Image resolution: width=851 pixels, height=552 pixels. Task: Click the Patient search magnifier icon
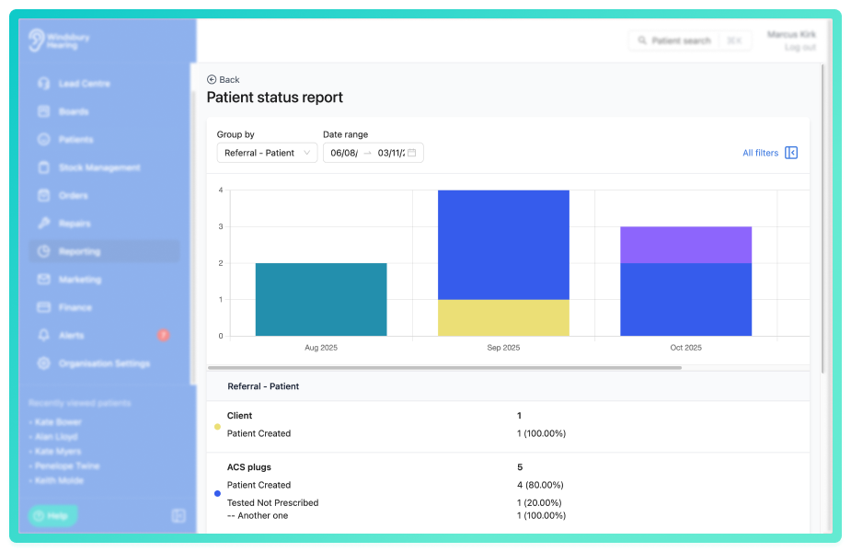tap(642, 40)
